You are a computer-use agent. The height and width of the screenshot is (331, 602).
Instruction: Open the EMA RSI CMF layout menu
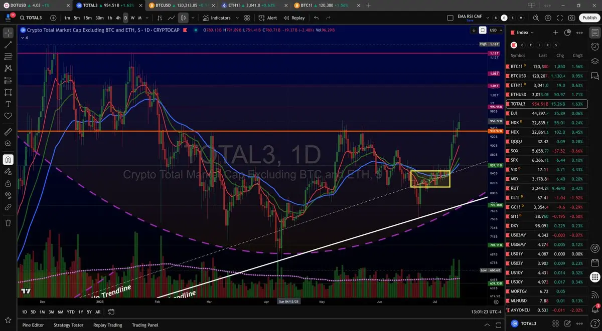tap(470, 18)
